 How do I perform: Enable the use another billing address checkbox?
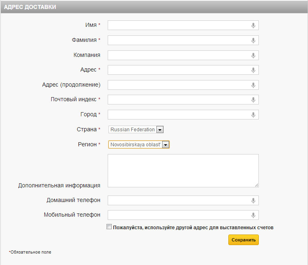109,227
